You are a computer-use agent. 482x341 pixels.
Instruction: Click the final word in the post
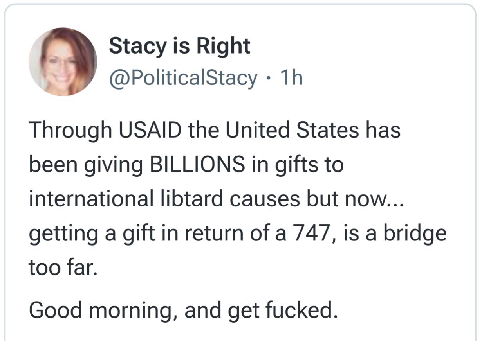(301, 310)
